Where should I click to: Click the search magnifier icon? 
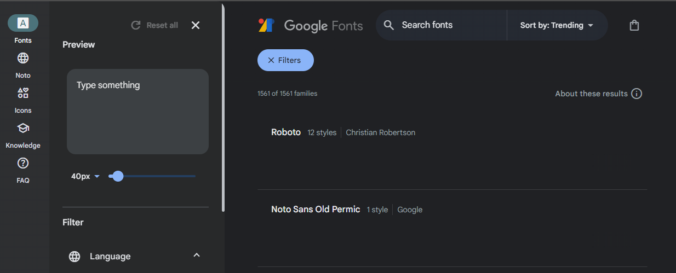(x=389, y=25)
